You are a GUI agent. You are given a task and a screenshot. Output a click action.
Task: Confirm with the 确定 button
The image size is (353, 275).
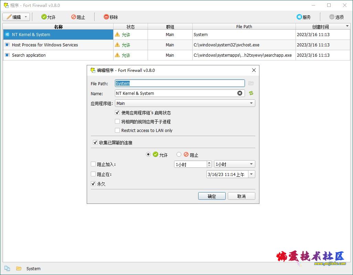(x=212, y=196)
